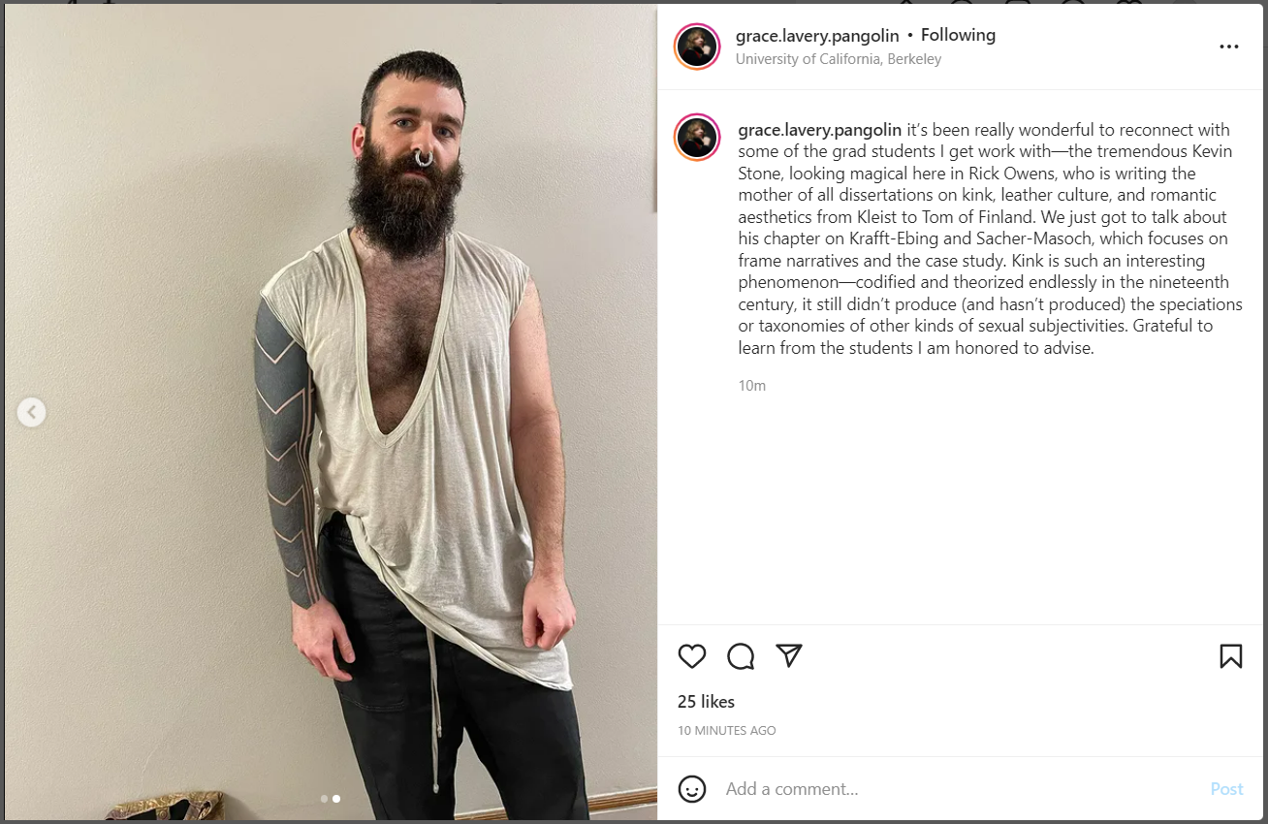The width and height of the screenshot is (1268, 824).
Task: Go to previous photo with left arrow
Action: pos(31,412)
